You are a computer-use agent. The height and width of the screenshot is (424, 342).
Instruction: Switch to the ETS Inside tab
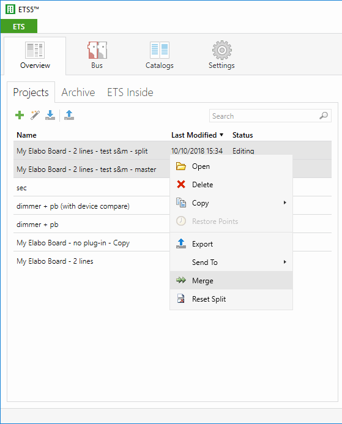(130, 92)
